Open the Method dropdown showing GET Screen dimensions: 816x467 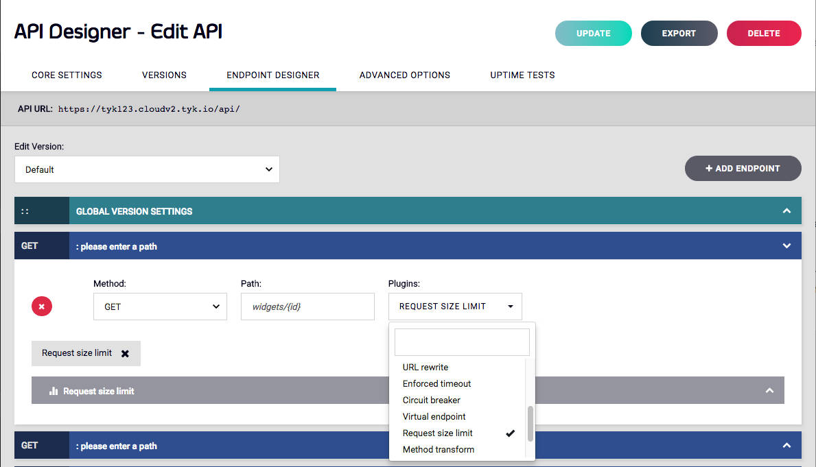pos(160,307)
